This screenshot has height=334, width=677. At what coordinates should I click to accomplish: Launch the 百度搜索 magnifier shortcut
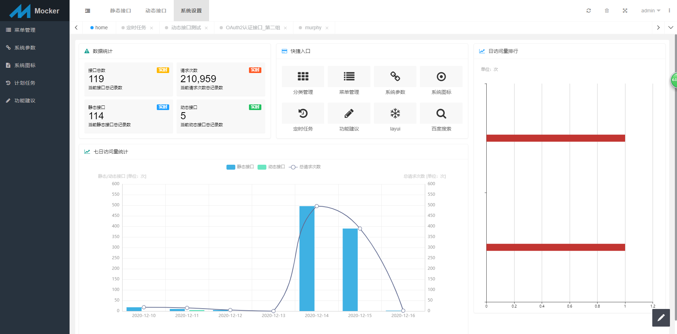coord(441,113)
